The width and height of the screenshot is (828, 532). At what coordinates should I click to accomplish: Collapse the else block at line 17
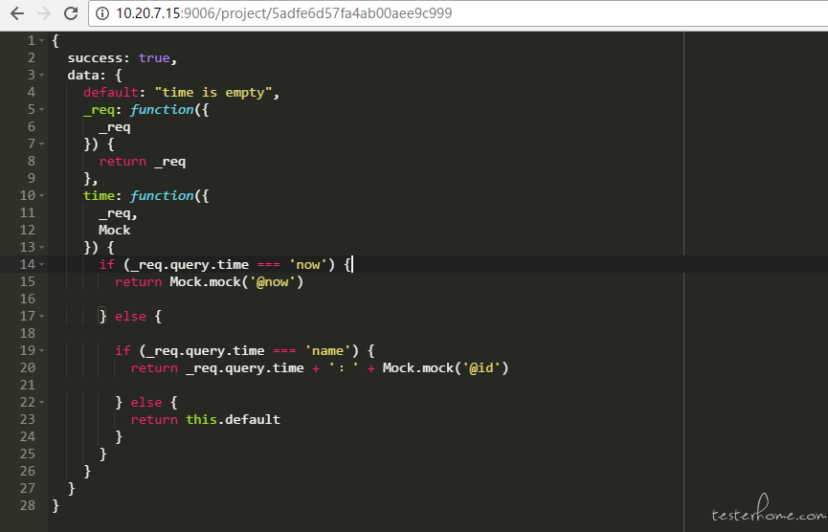[x=42, y=316]
